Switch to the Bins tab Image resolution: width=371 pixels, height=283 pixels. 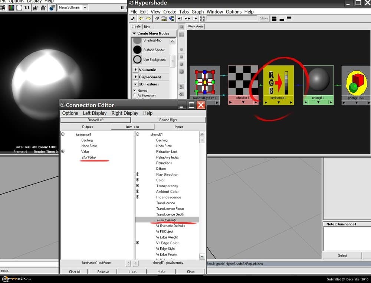click(x=147, y=26)
